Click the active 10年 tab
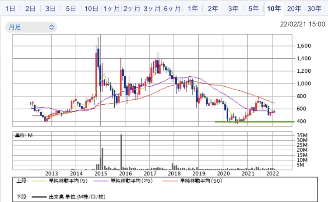The width and height of the screenshot is (328, 202). (274, 9)
